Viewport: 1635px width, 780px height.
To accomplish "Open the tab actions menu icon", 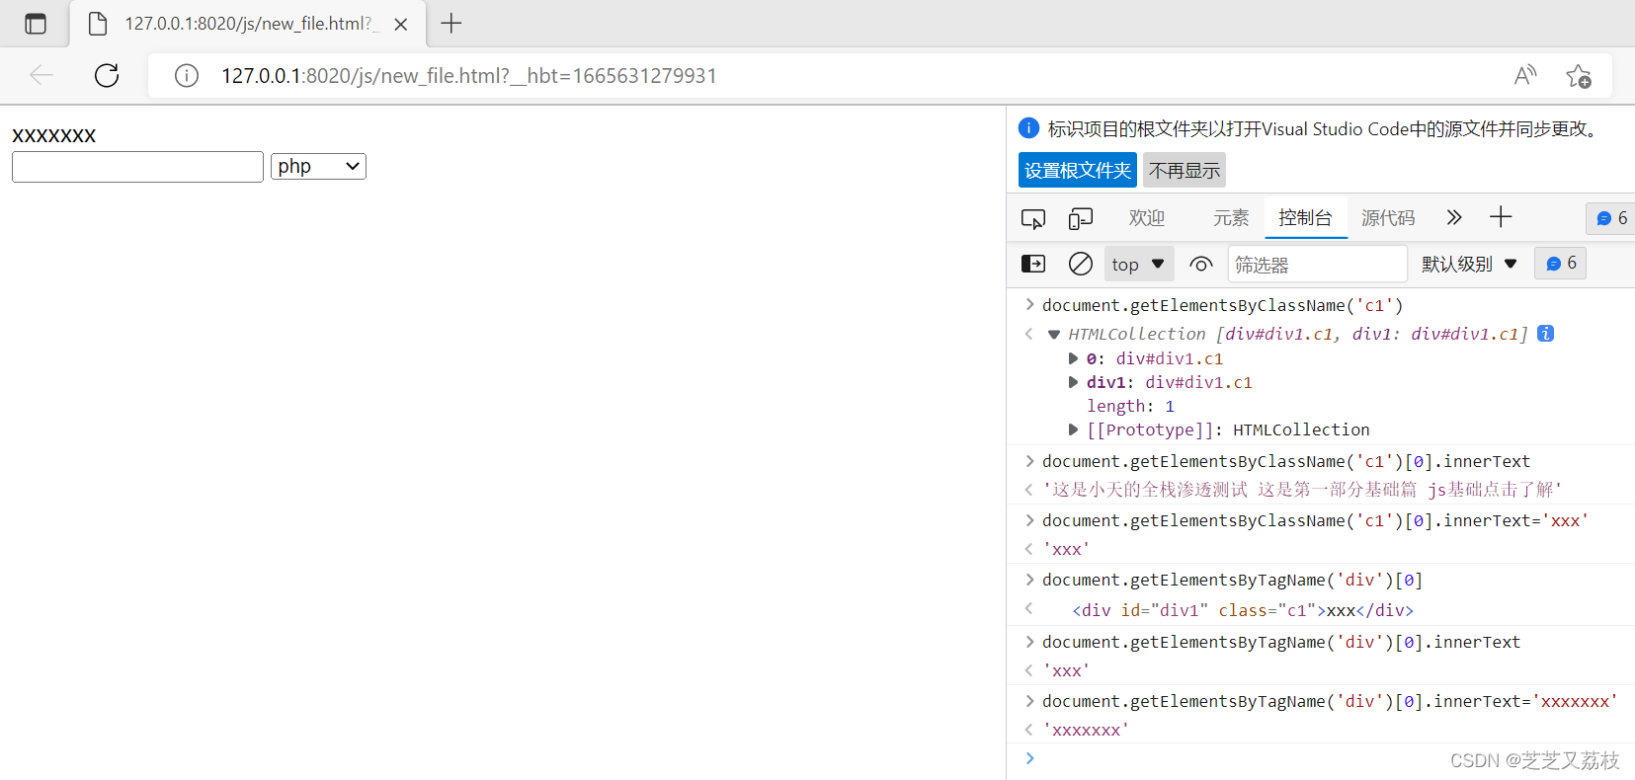I will pos(36,24).
